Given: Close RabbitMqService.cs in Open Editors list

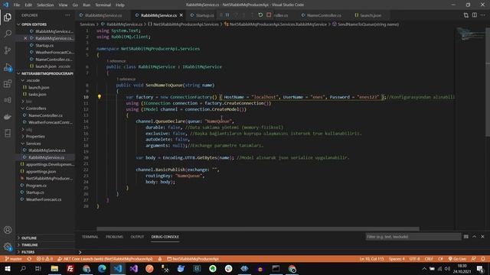Looking at the screenshot, I should pos(25,38).
